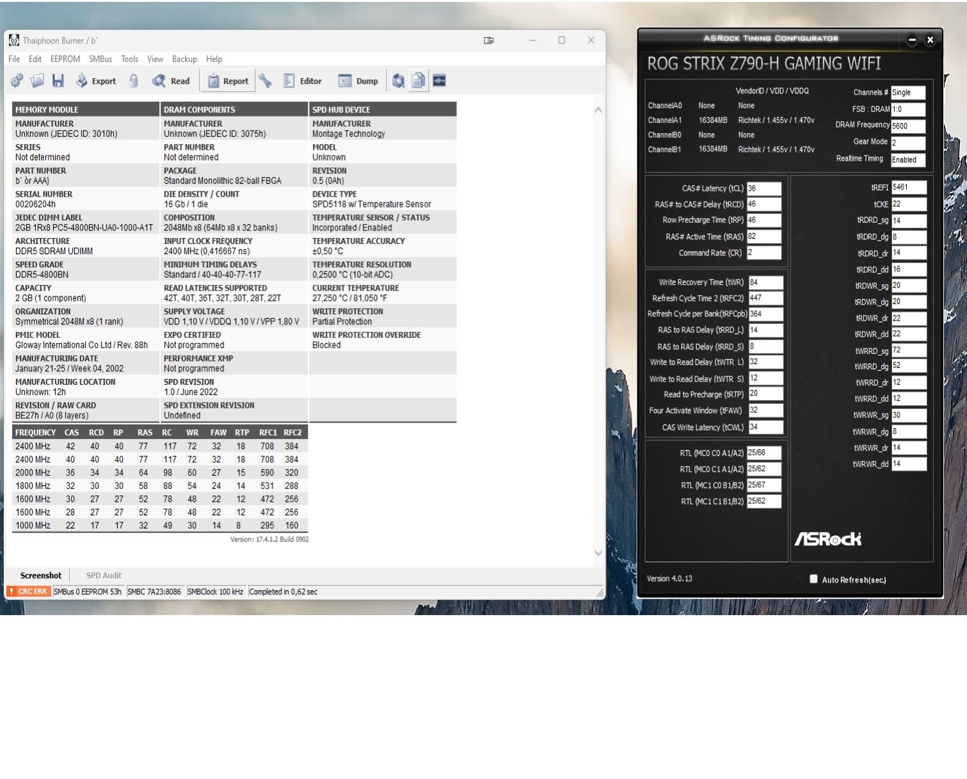Open the settings gear in Thaiphoon Burner toolbar
This screenshot has height=779, width=967.
click(17, 81)
